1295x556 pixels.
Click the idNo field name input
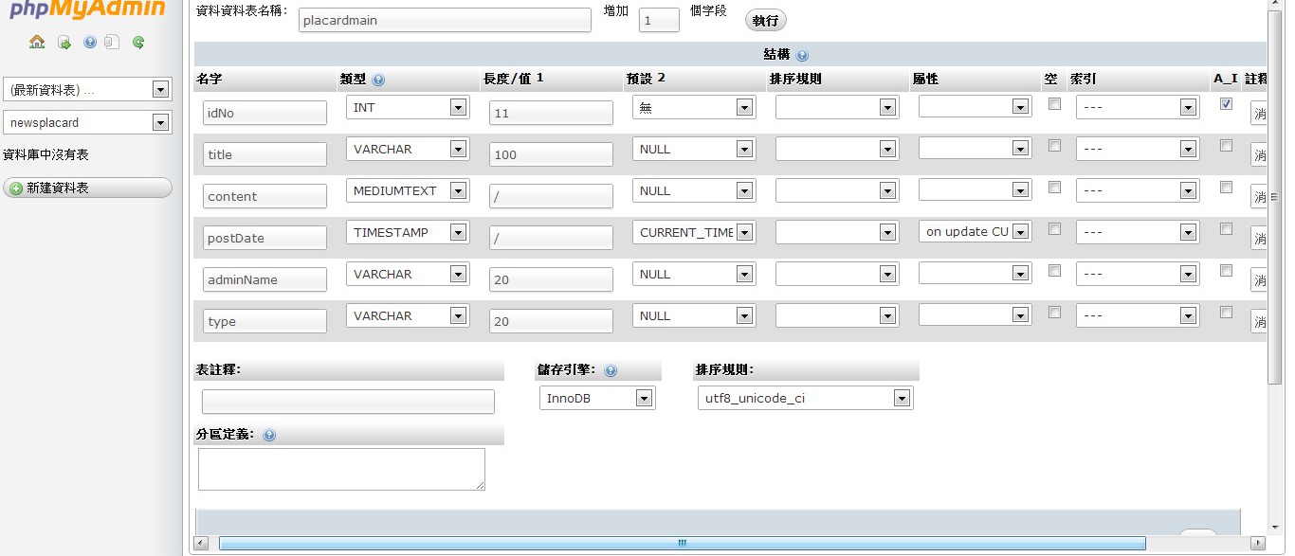tap(264, 113)
